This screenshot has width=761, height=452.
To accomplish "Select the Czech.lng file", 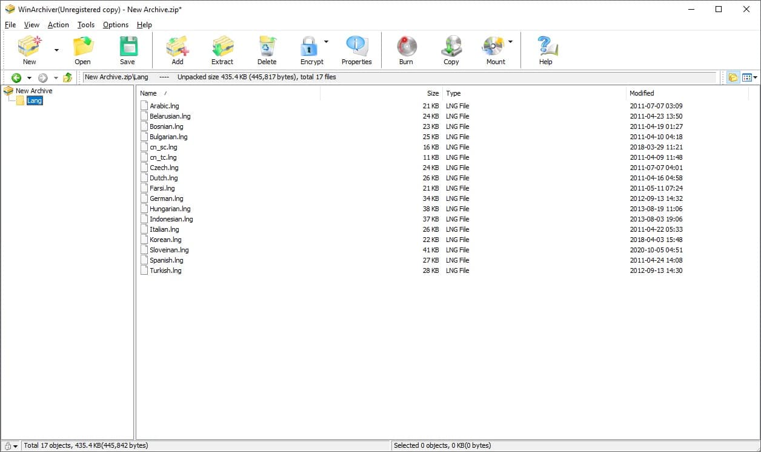I will coord(164,168).
